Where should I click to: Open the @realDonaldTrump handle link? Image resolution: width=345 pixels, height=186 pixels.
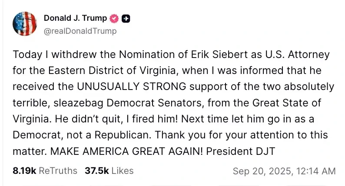[x=80, y=31]
